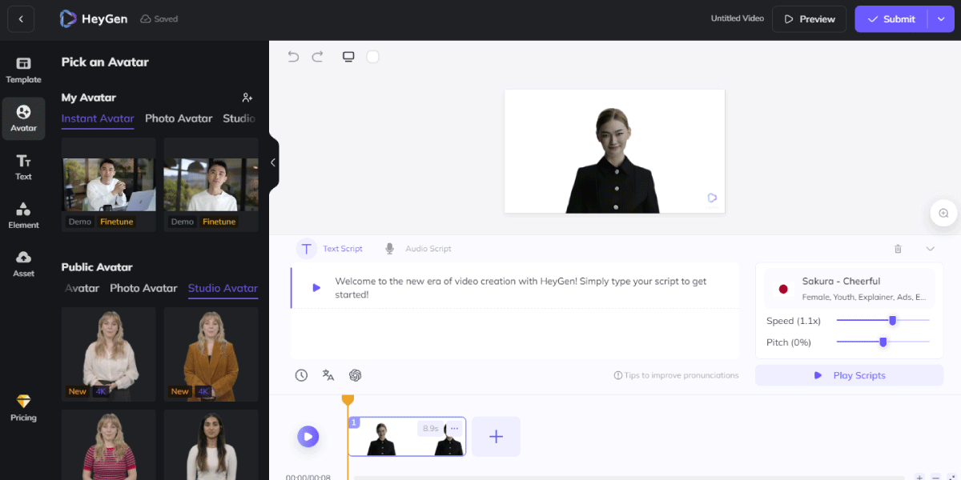Click the orange timeline playhead marker
This screenshot has height=480, width=961.
(x=348, y=399)
